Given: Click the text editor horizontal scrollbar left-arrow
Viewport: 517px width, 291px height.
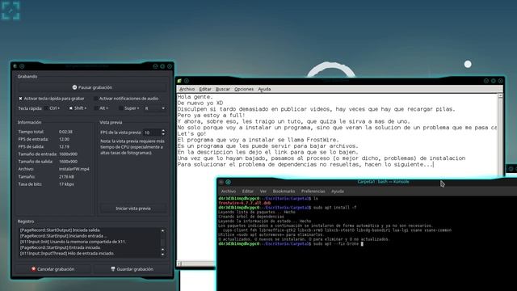Looking at the screenshot, I should tap(179, 264).
